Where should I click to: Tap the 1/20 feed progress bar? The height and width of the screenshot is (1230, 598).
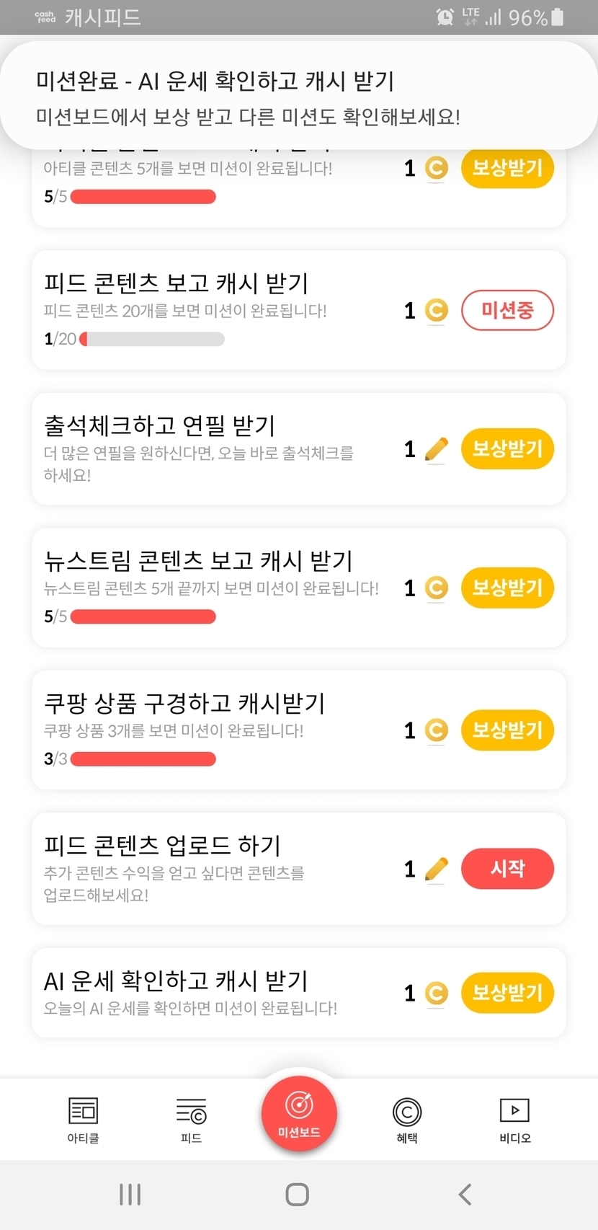point(152,339)
